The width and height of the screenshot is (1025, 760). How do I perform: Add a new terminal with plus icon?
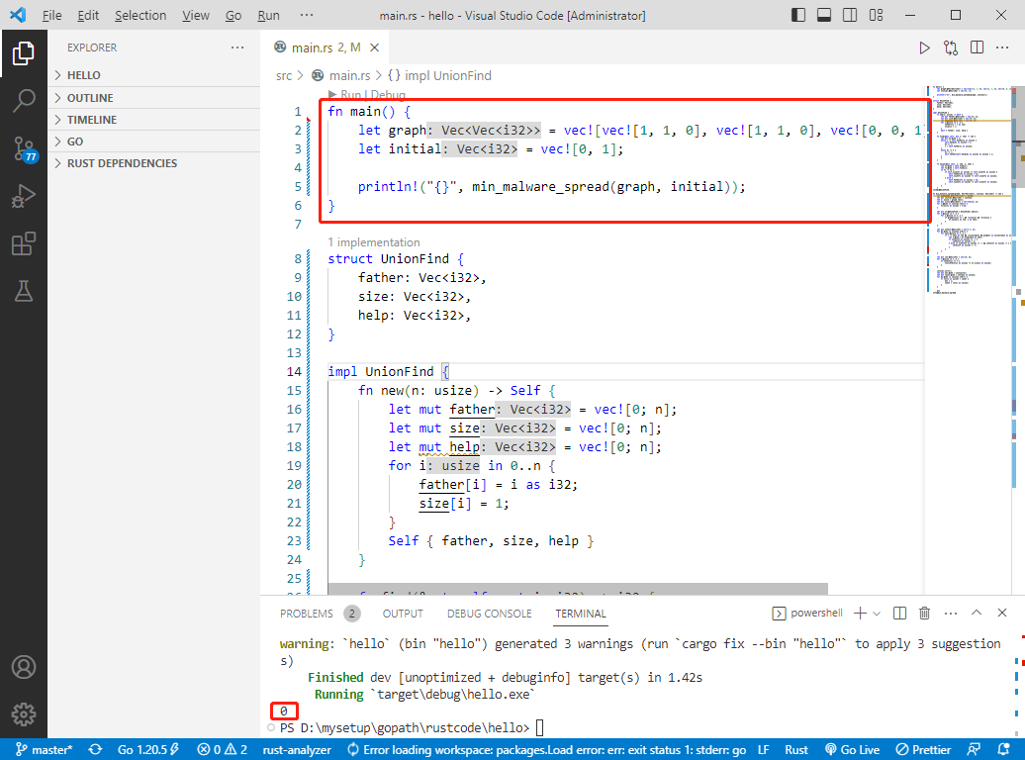[861, 613]
